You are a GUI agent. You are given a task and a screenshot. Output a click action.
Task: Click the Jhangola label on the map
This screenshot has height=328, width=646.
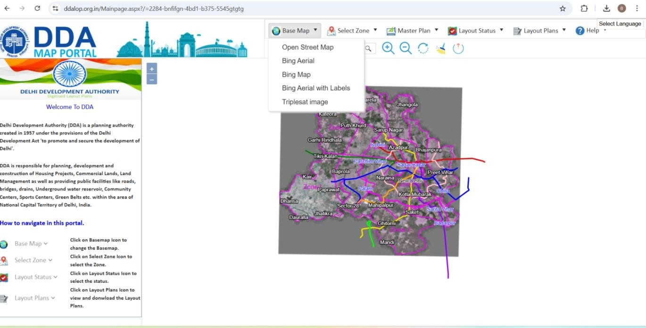click(x=407, y=105)
